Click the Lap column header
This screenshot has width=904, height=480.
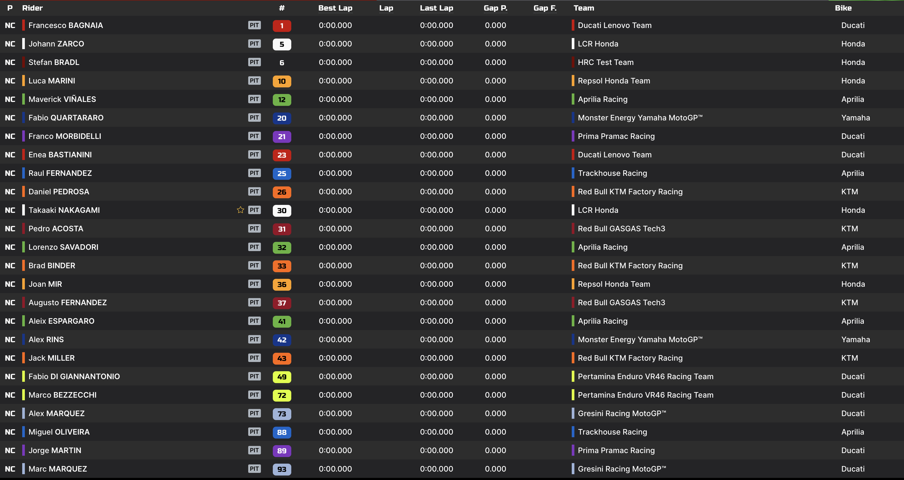(x=386, y=8)
